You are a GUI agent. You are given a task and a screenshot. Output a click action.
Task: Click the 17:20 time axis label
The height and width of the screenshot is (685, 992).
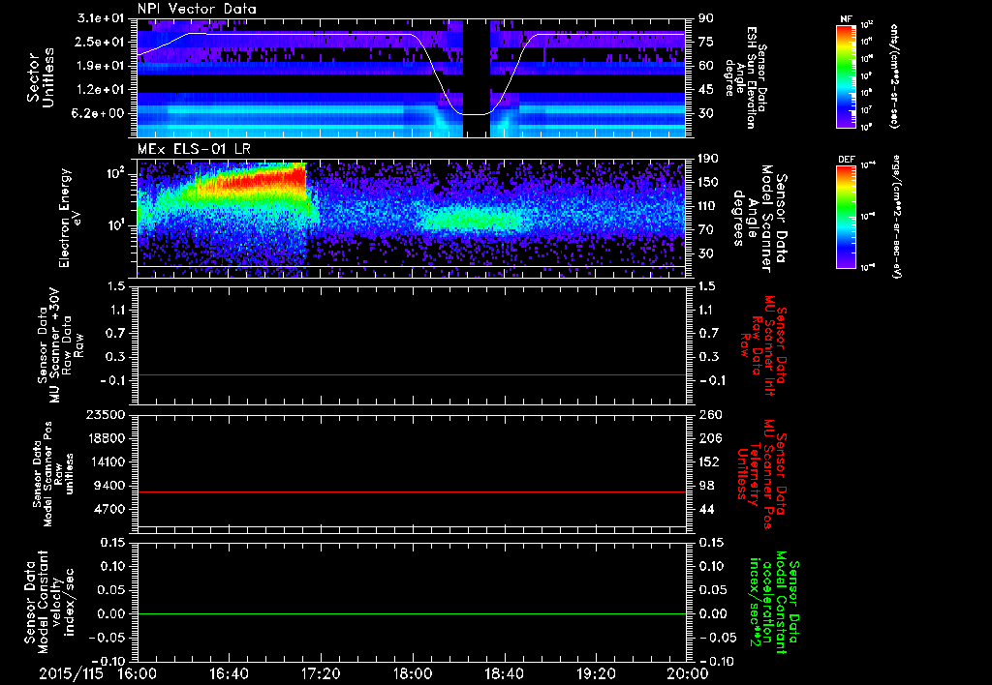[321, 673]
